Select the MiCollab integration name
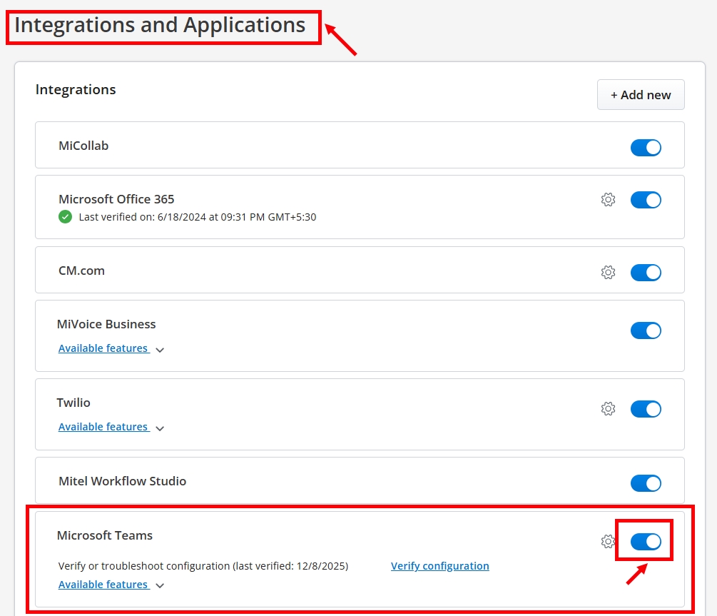717x616 pixels. click(x=83, y=146)
